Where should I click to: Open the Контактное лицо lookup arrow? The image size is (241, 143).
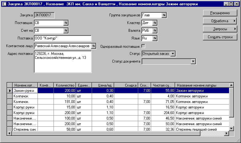coord(94,46)
